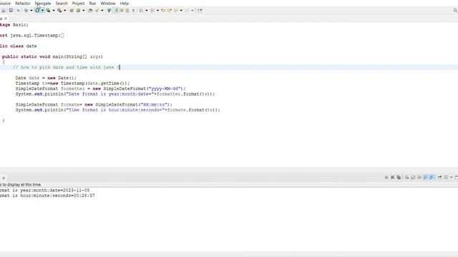
Task: Toggle console Word Wrap
Action: (419, 177)
